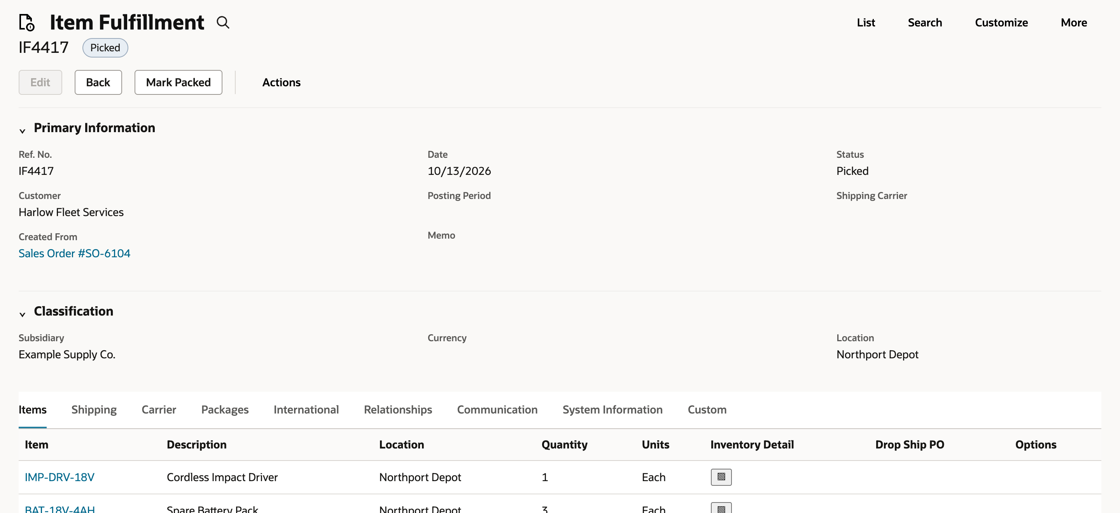This screenshot has width=1120, height=513.
Task: Open the List view link
Action: coord(866,23)
